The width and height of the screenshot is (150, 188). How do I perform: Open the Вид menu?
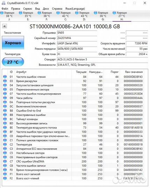(37, 9)
